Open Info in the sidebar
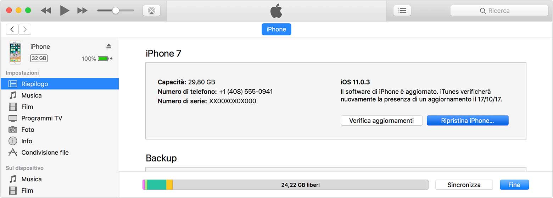Screen dimensions: 553x198 (x=60, y=141)
